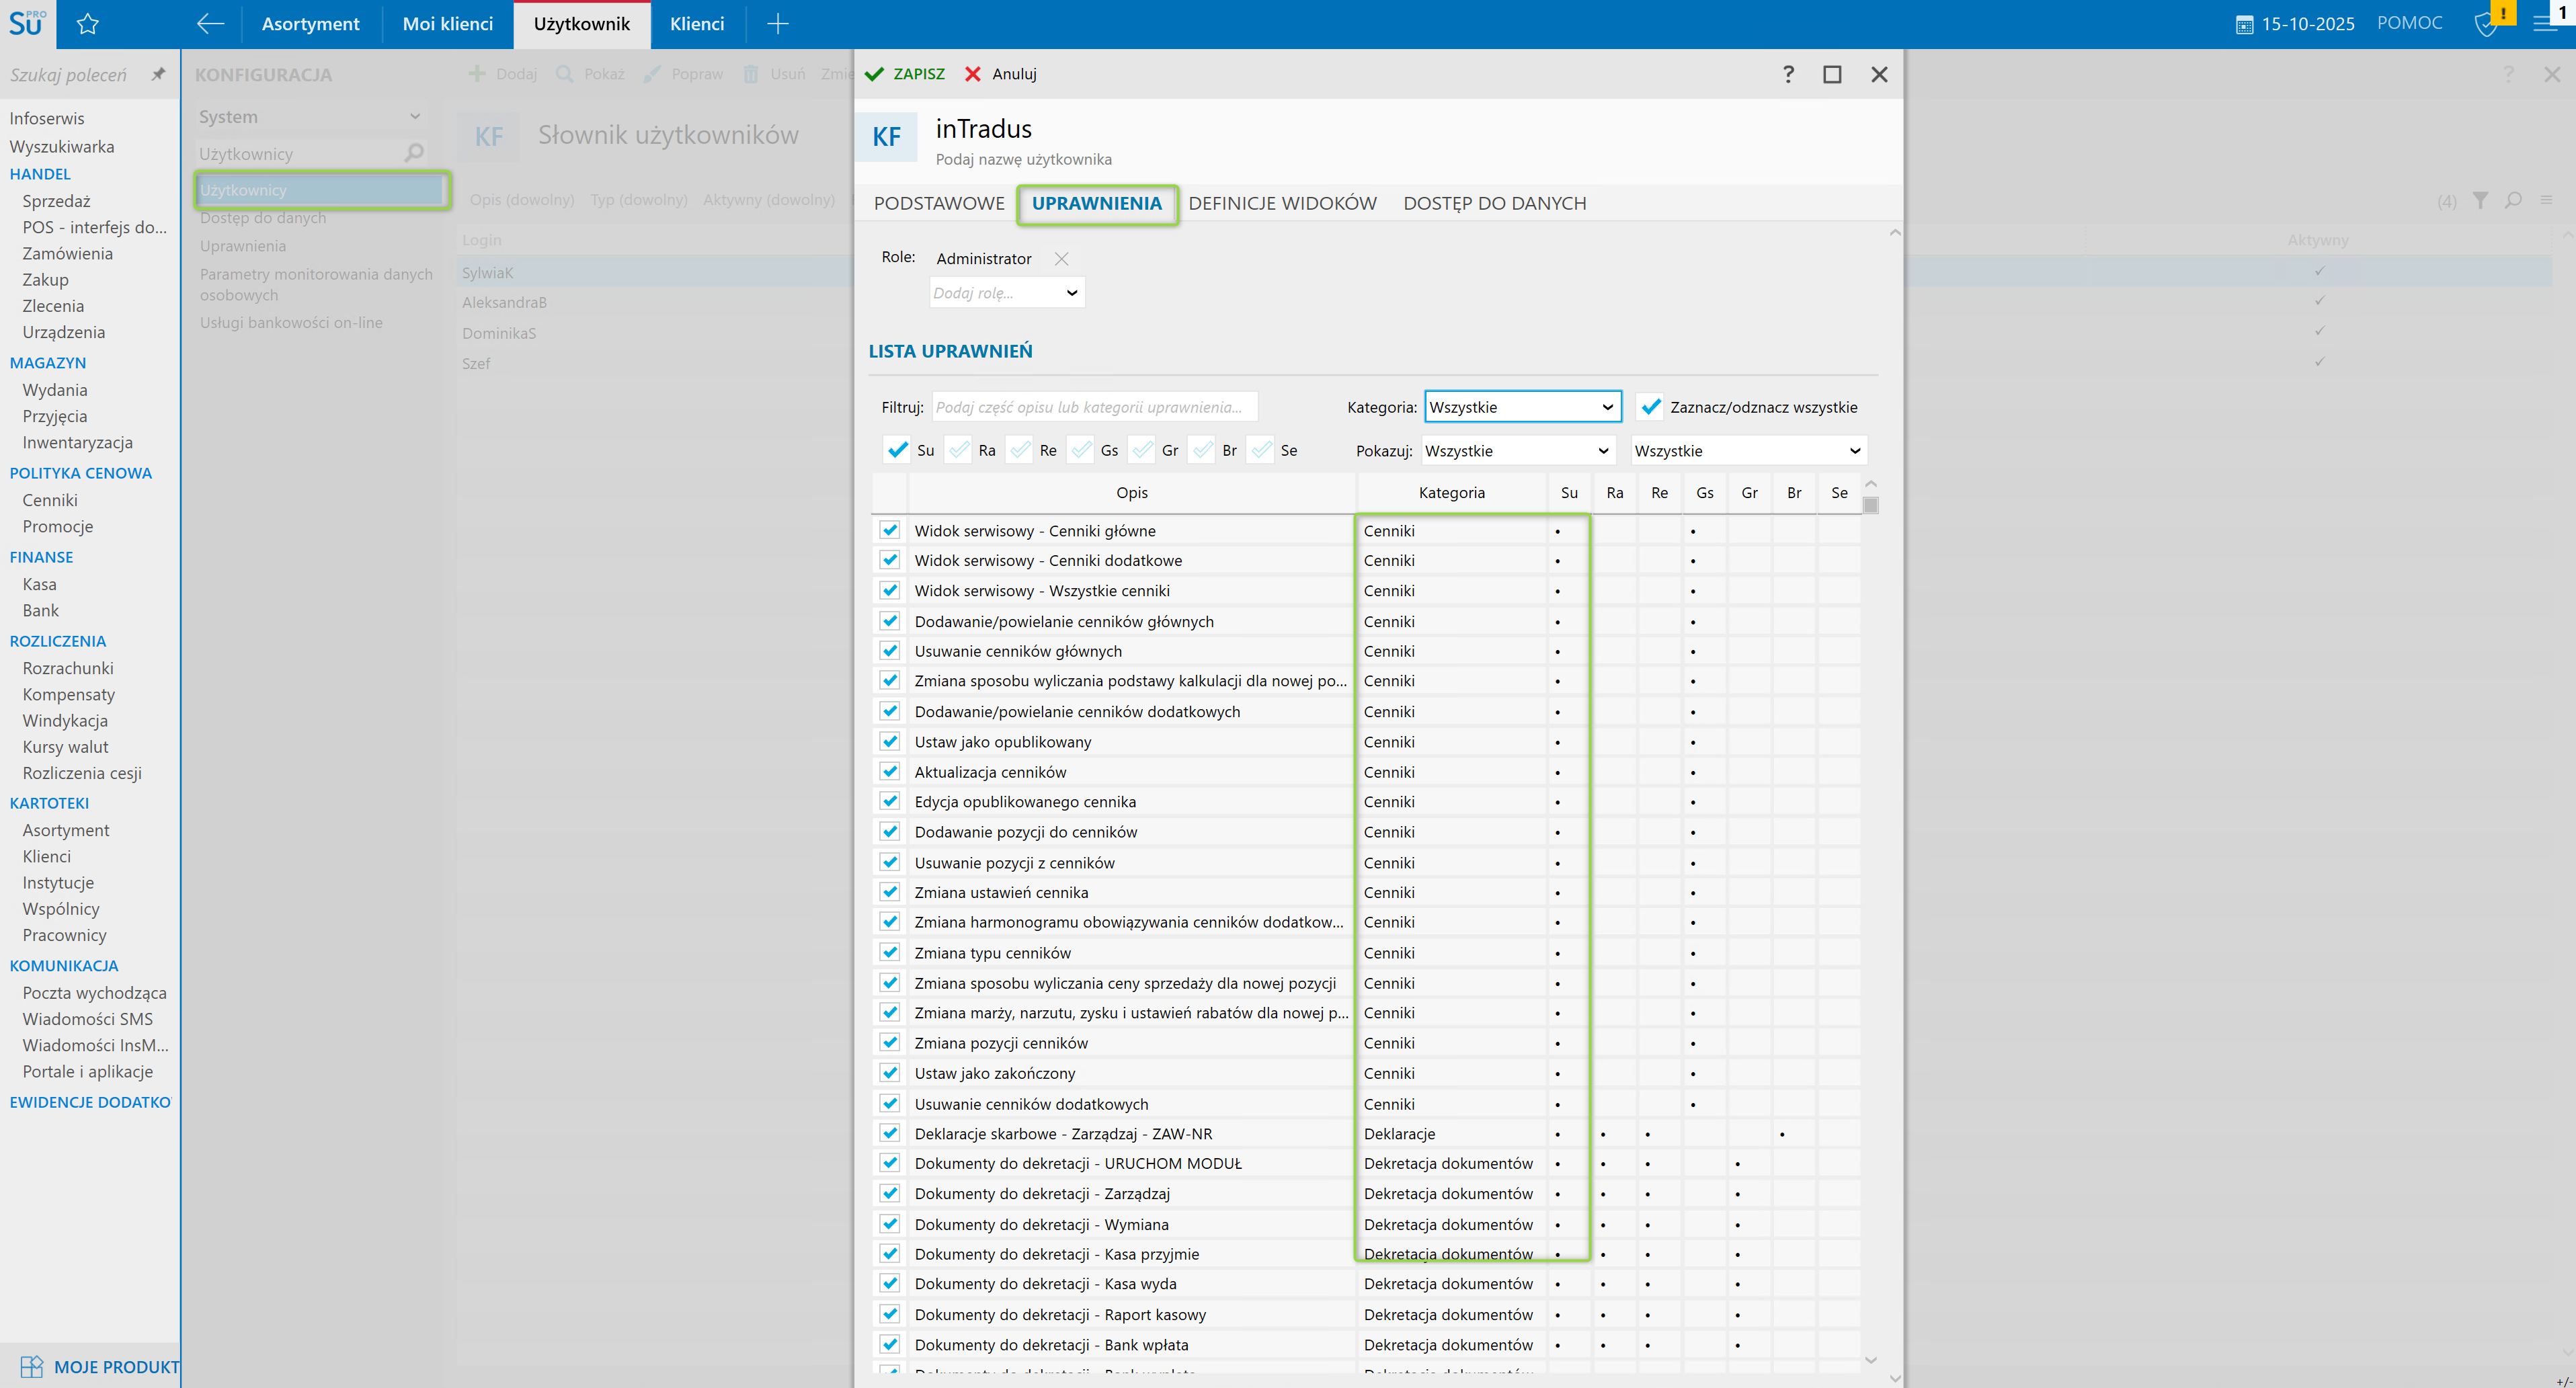2576x1388 pixels.
Task: Remove Administrator role with X icon
Action: [1061, 259]
